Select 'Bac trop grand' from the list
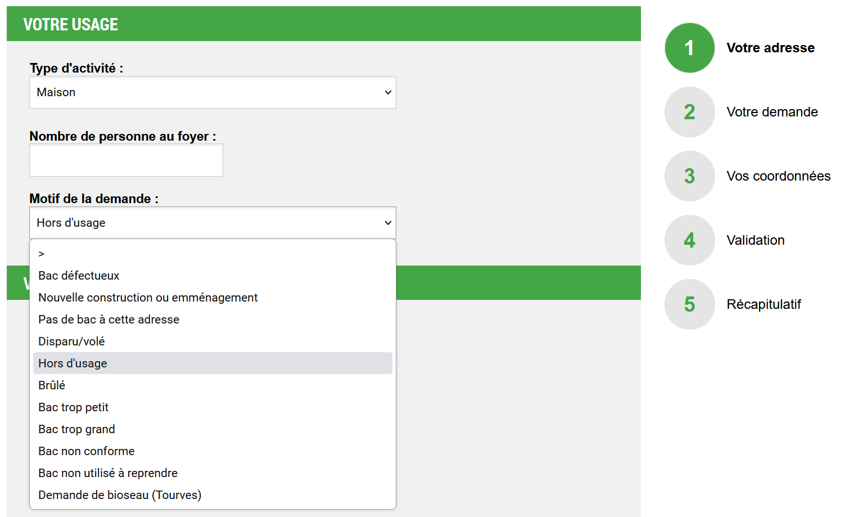 [76, 429]
